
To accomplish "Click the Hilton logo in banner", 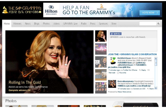I will click(51, 10).
